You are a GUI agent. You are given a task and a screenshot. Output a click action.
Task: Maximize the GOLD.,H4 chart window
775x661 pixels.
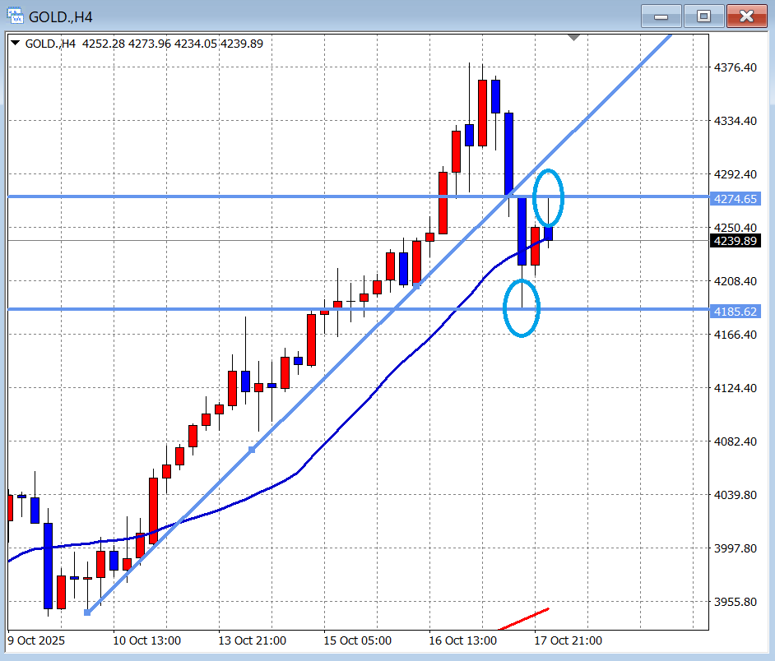coord(703,16)
